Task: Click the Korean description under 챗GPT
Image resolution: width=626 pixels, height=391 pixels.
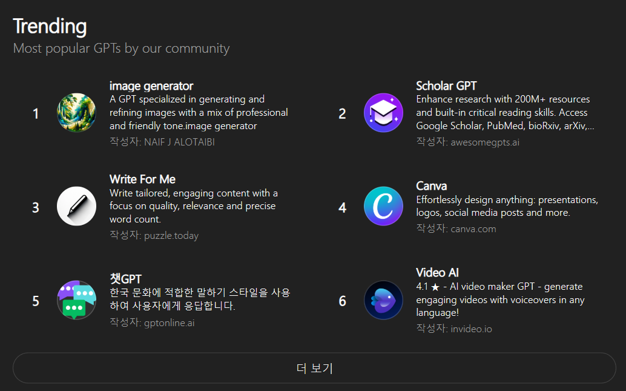Action: pyautogui.click(x=200, y=299)
